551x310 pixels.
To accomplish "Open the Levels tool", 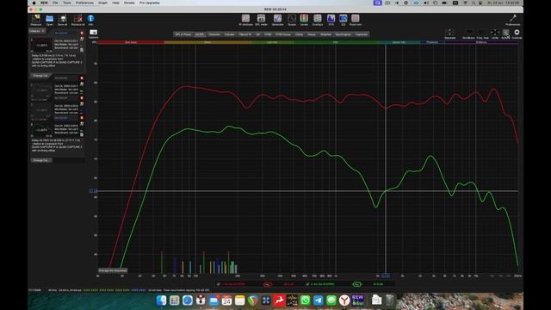I will click(x=304, y=19).
